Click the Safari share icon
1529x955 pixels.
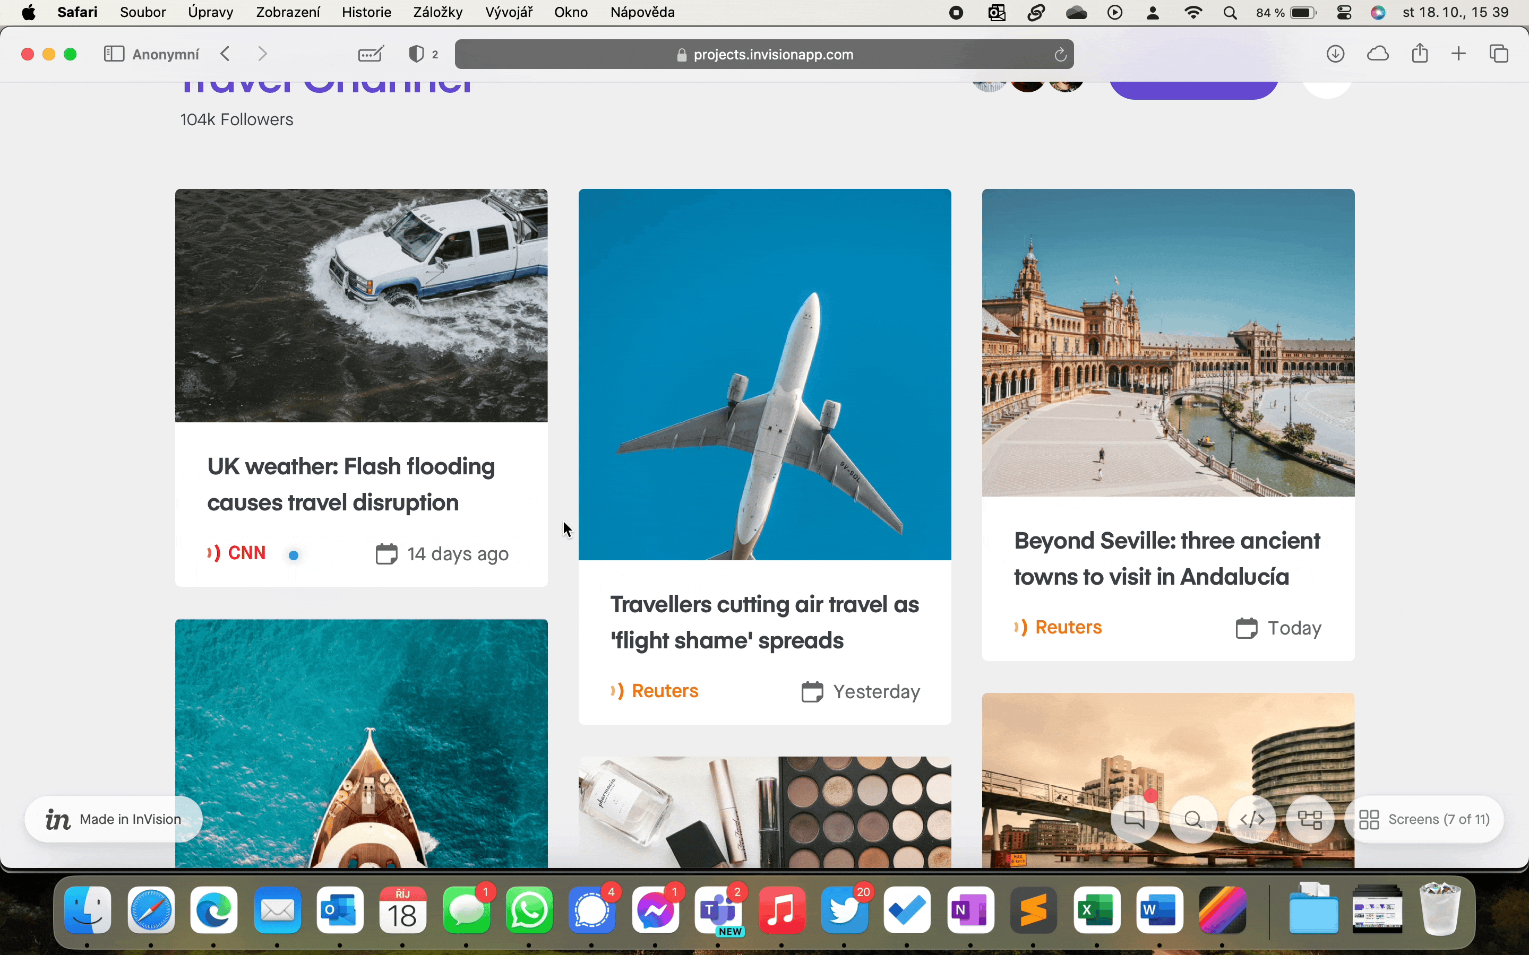pos(1420,54)
